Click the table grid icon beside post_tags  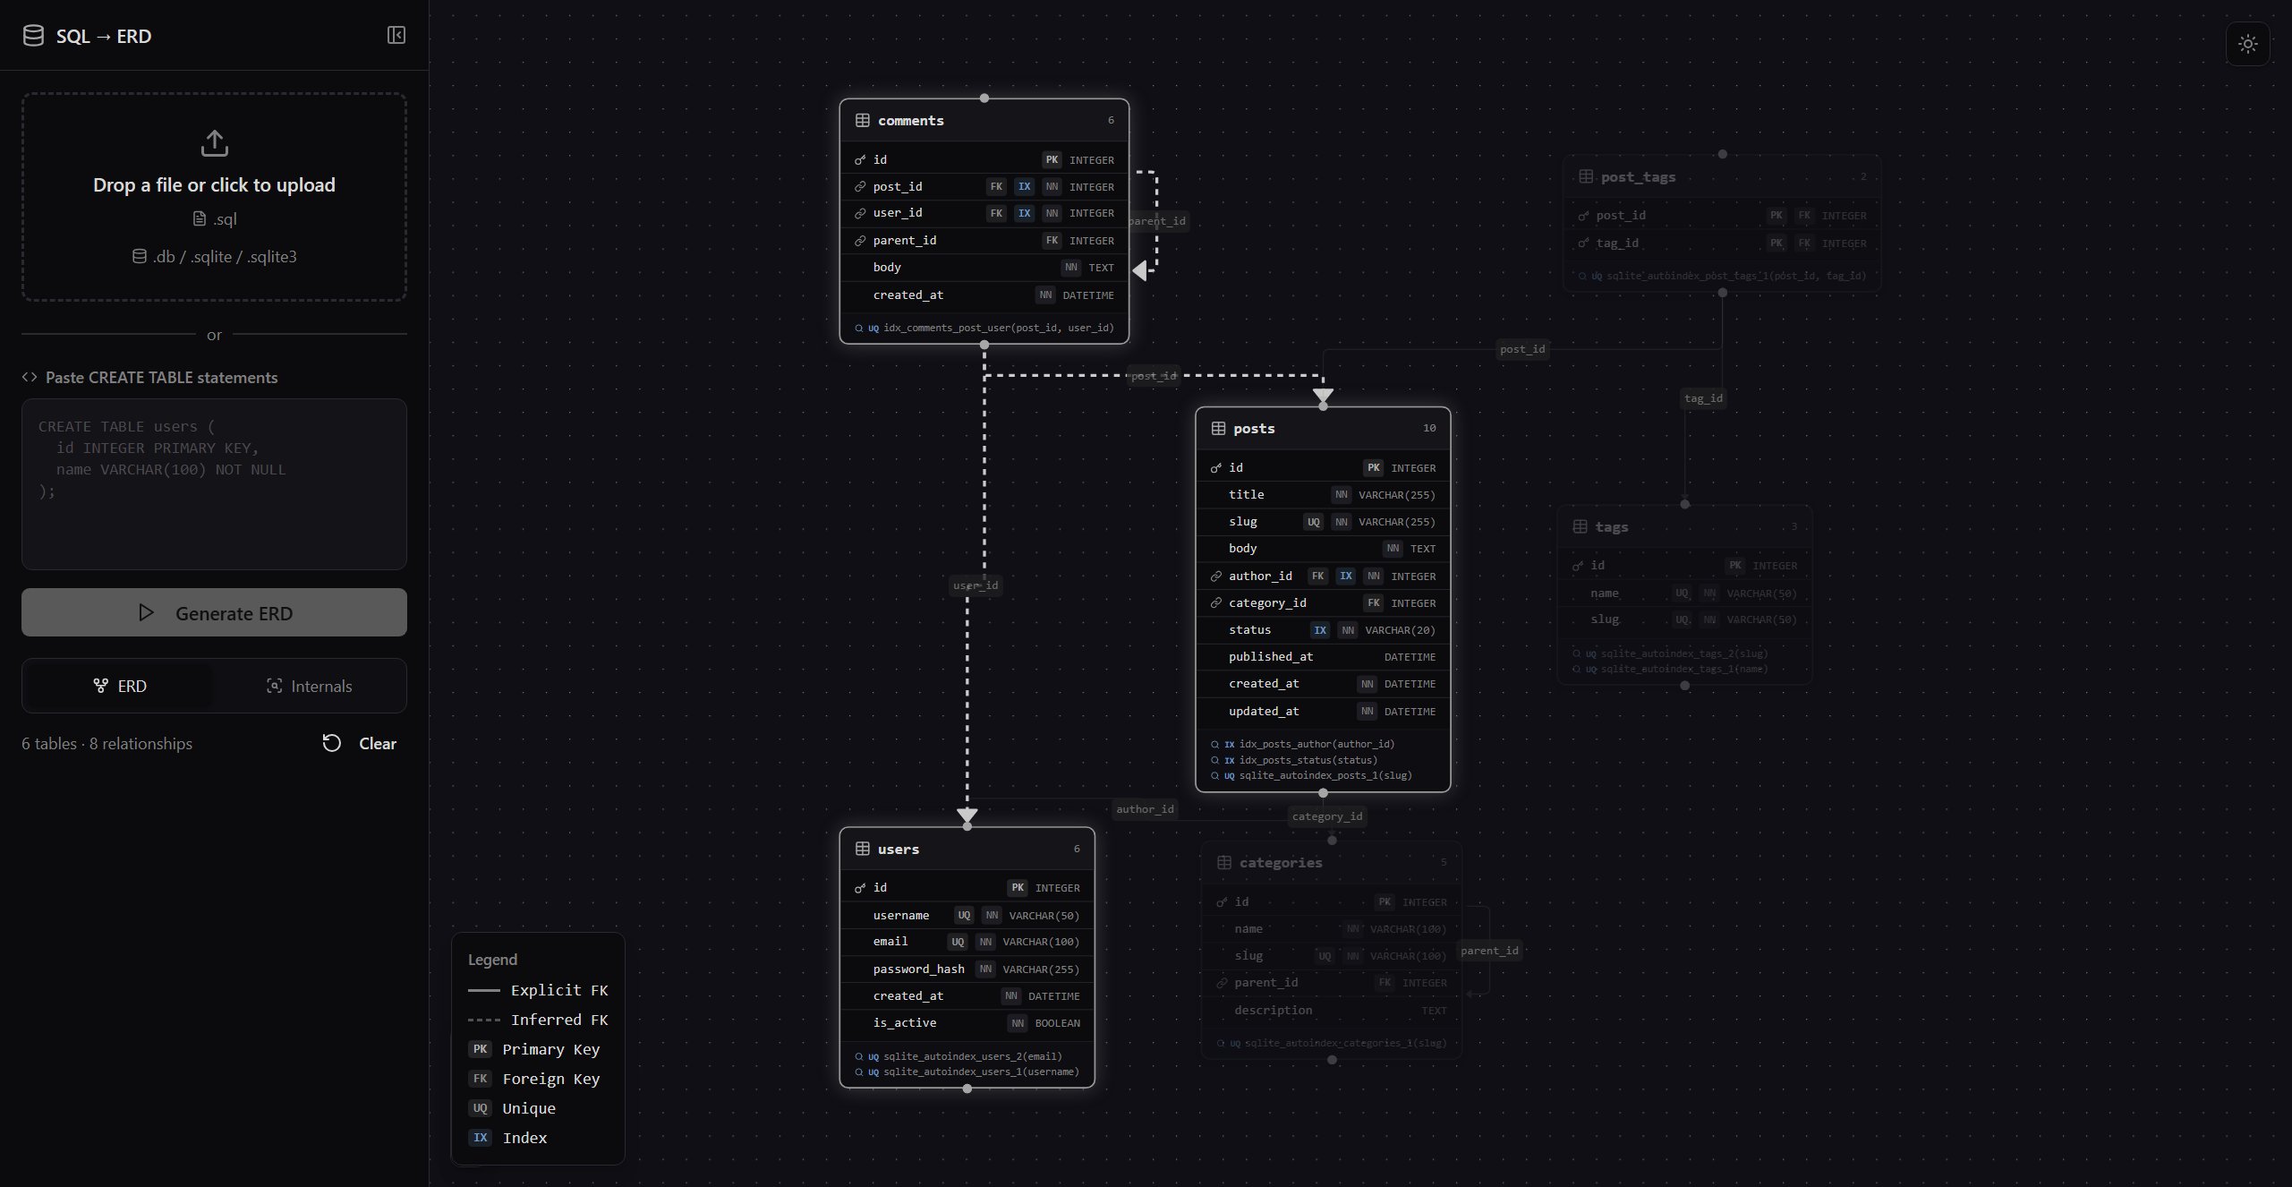coord(1586,176)
